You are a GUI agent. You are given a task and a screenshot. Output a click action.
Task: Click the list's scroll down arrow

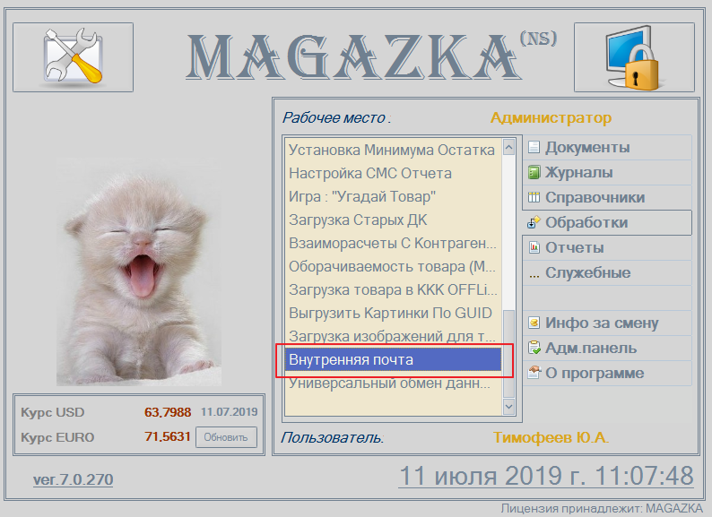tap(508, 406)
